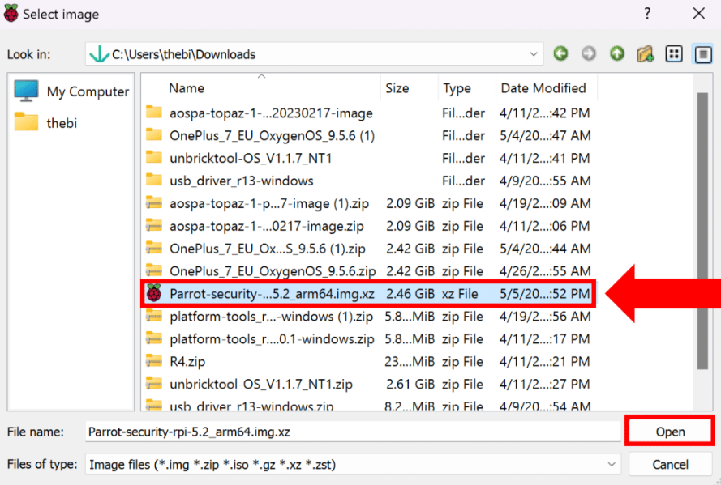Click 2.61 GiB size of unbricktool zip

(410, 384)
